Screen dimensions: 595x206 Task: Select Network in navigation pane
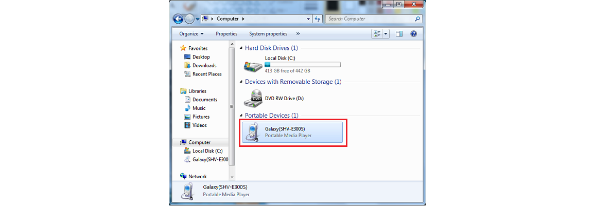(x=197, y=177)
